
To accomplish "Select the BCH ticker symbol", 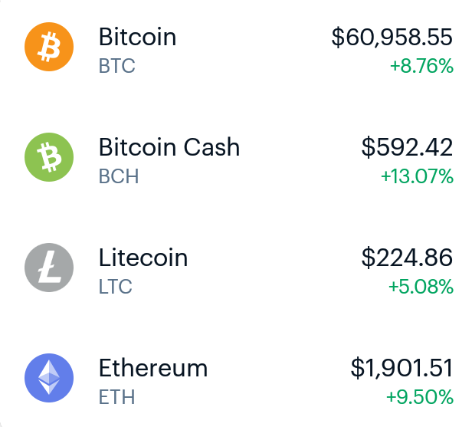I will 119,176.
